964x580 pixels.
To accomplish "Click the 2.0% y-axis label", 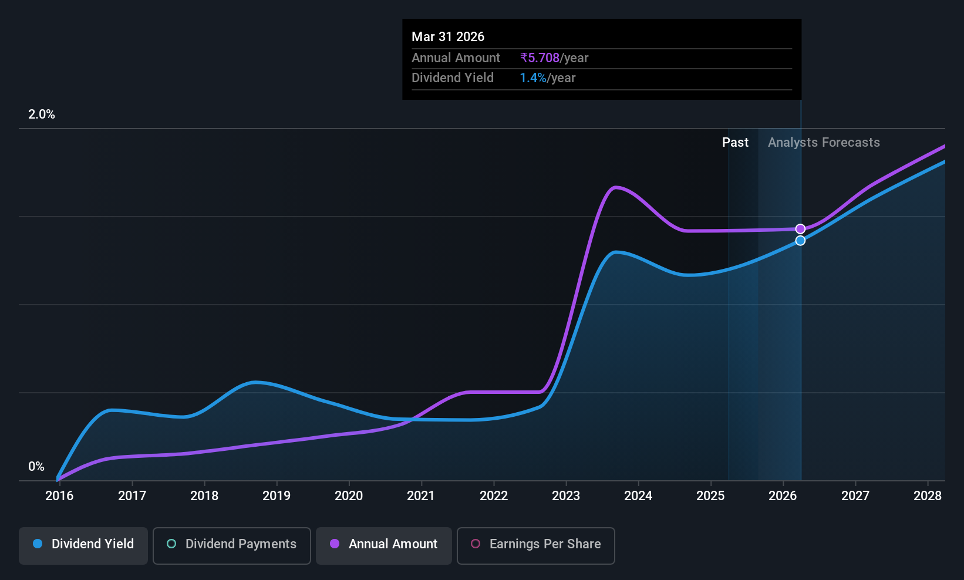I will coord(42,114).
